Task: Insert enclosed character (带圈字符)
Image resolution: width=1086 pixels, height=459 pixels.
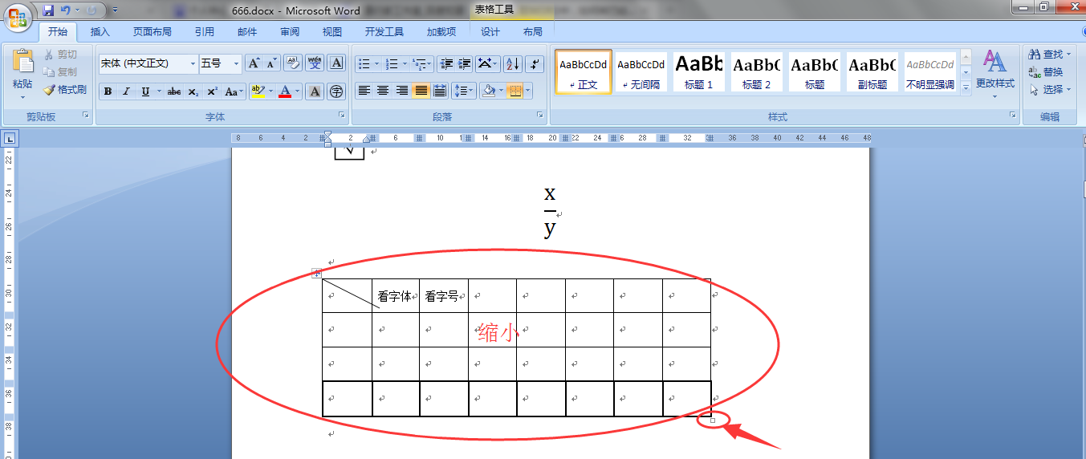Action: tap(336, 91)
